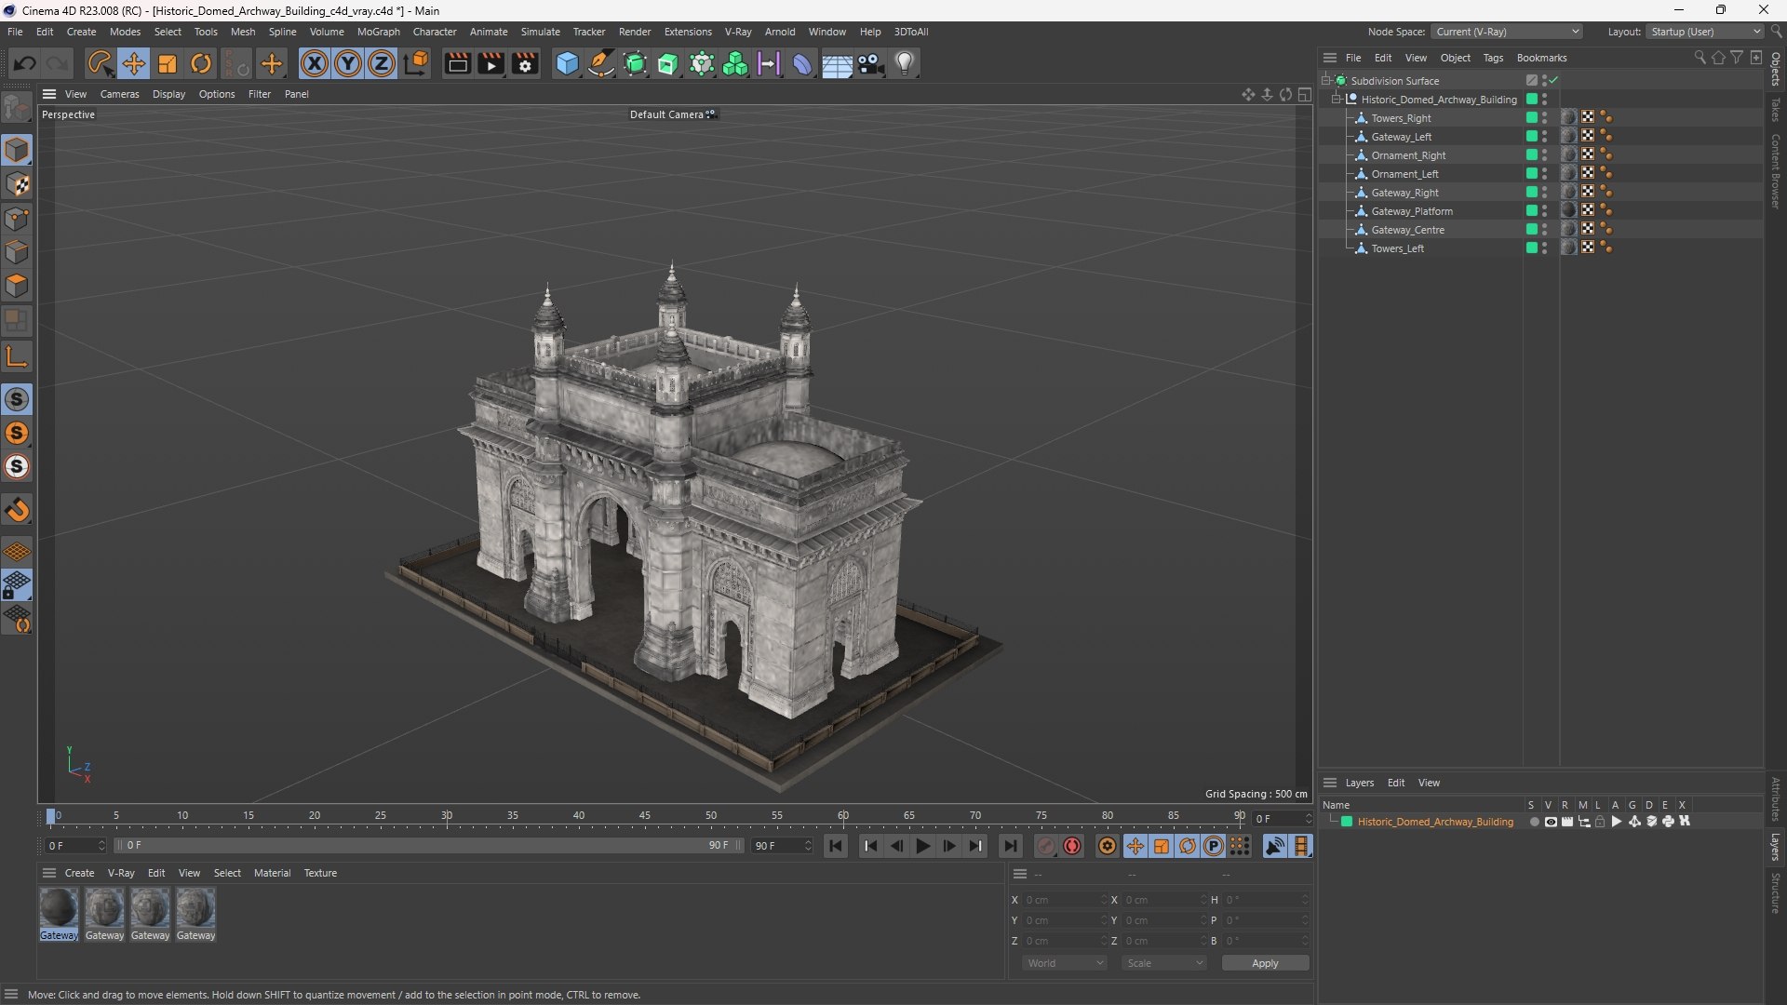Screen dimensions: 1787x1005
Task: Open the Simulate menu
Action: (540, 32)
